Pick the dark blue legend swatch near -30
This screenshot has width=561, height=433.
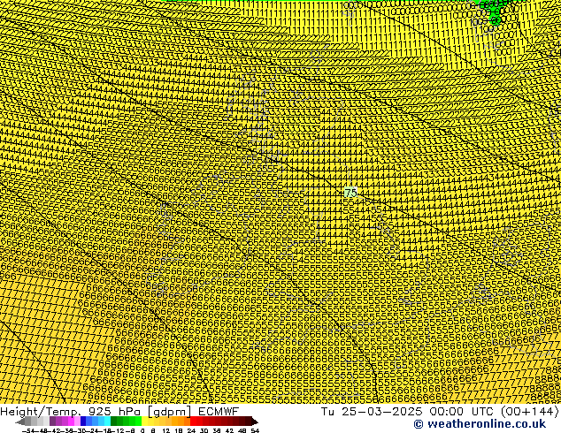click(83, 421)
